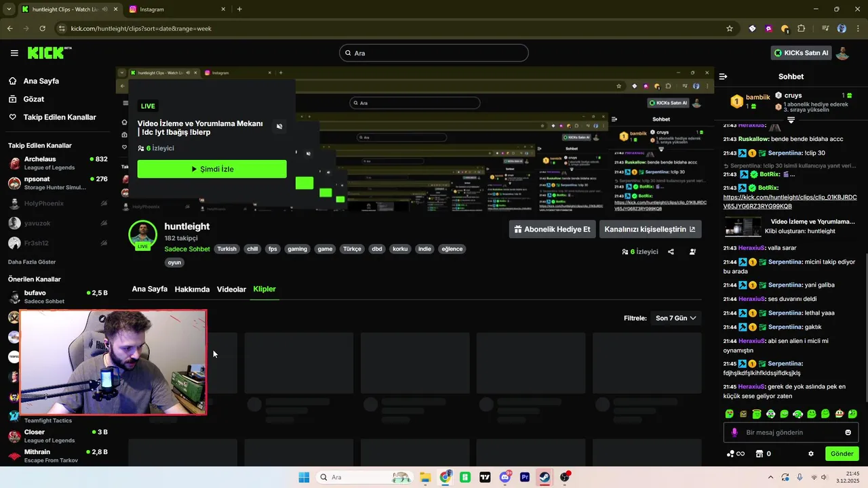
Task: Open the tab search dropdown in Chrome
Action: [x=9, y=9]
